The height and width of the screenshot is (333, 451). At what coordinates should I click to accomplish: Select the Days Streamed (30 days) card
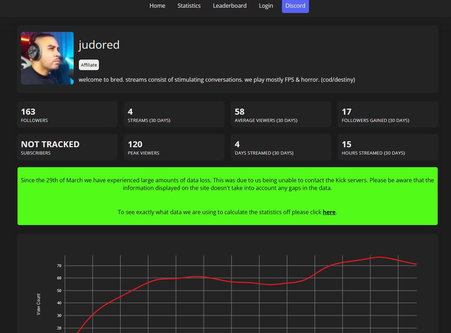click(x=281, y=147)
